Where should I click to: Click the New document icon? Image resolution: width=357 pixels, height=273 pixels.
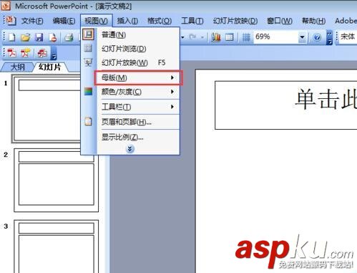[11, 37]
